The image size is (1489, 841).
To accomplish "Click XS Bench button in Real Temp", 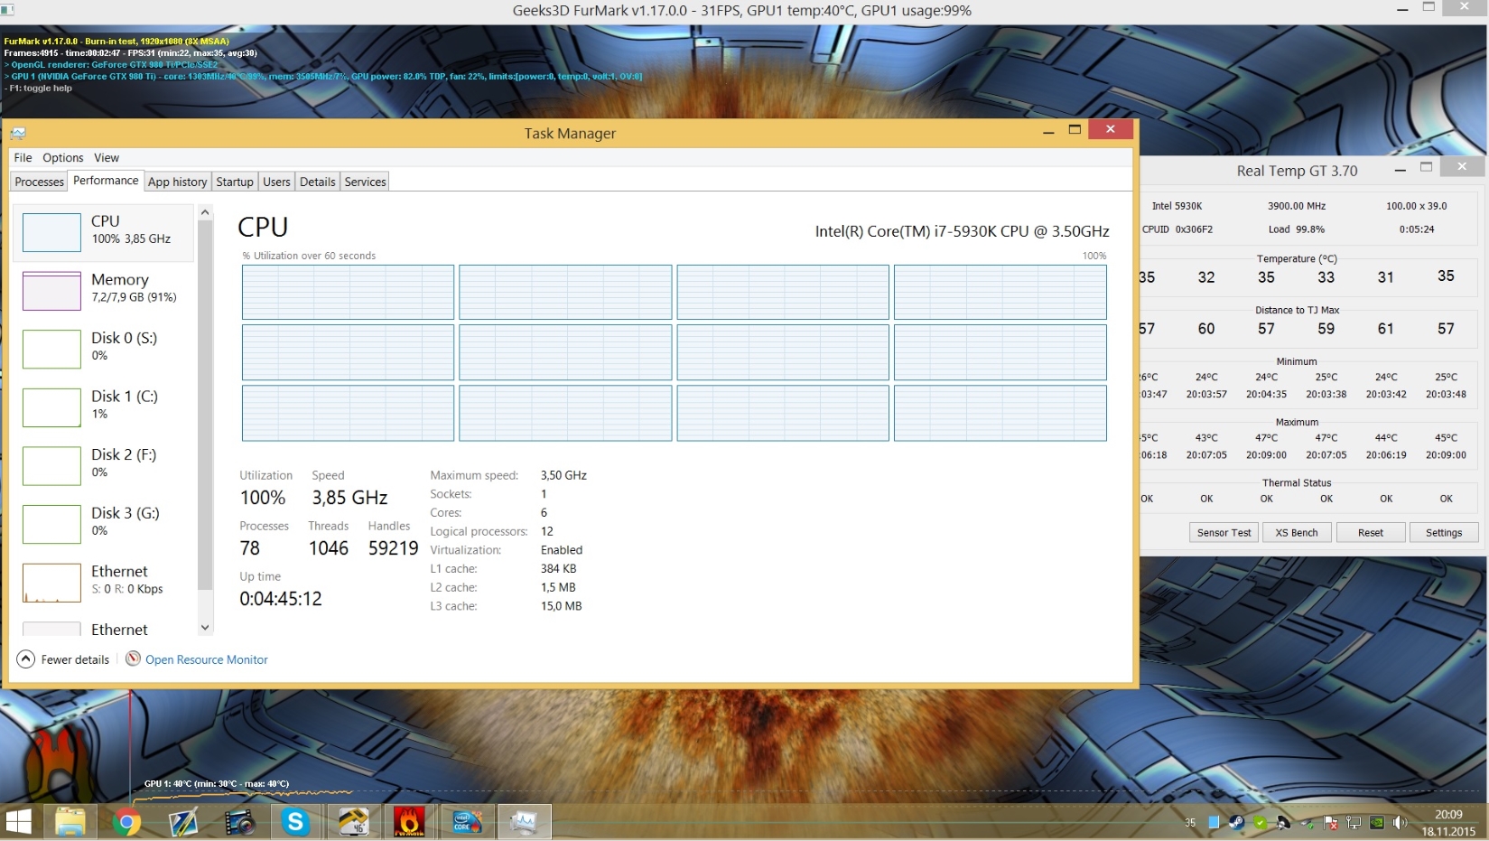I will click(x=1297, y=532).
